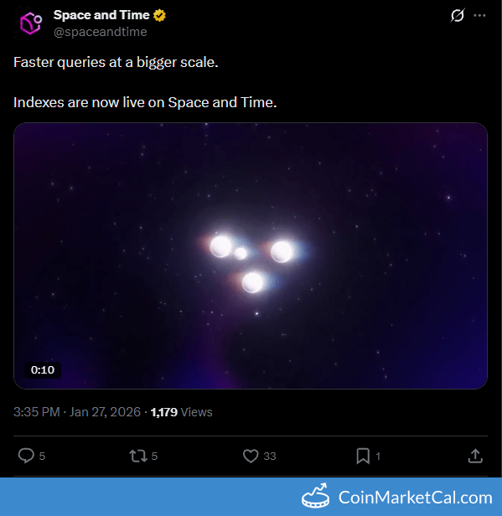View the 1,179 Views count
This screenshot has height=516, width=502.
(x=181, y=412)
